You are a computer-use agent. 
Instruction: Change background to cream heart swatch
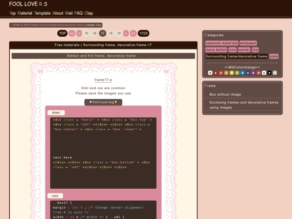(210, 73)
